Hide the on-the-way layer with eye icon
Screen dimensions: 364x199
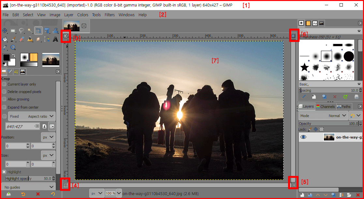point(303,137)
